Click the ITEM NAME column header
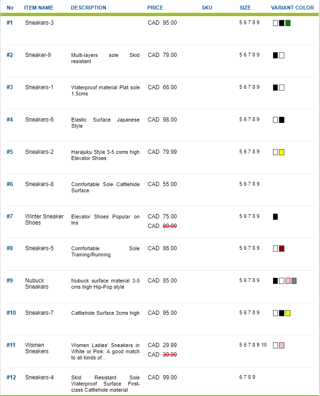Viewport: 320px width, 396px height. [x=38, y=8]
